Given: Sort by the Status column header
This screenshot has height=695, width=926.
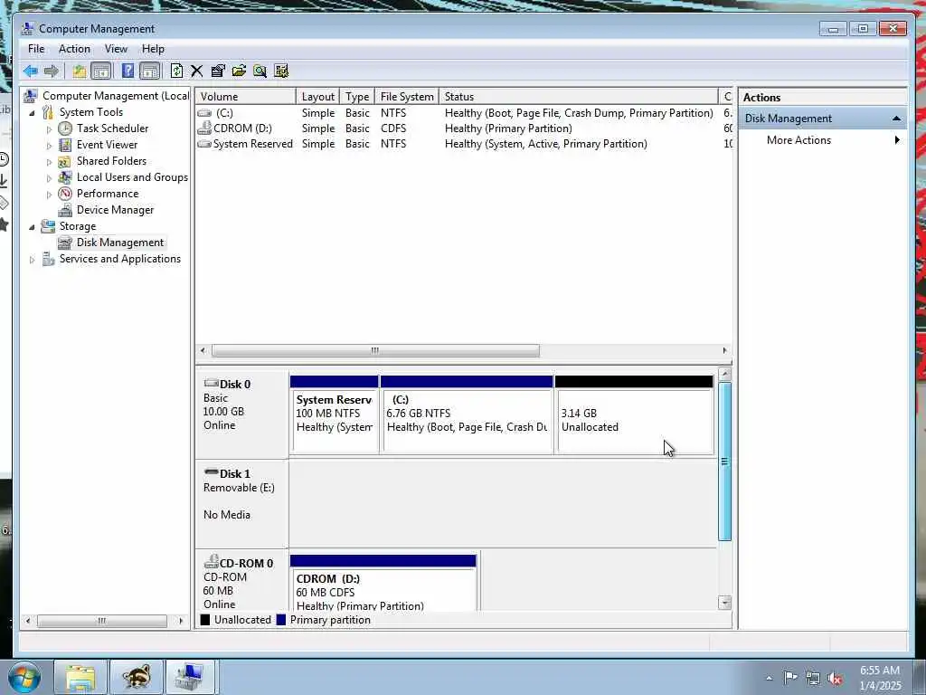Looking at the screenshot, I should point(579,96).
